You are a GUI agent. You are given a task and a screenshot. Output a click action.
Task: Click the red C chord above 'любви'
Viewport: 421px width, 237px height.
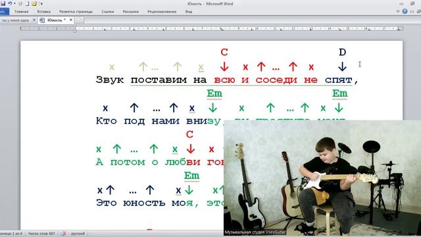coord(189,134)
